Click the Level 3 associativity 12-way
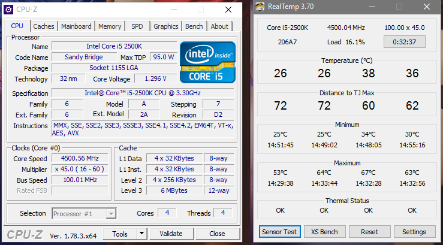This screenshot has height=245, width=443. 219,190
